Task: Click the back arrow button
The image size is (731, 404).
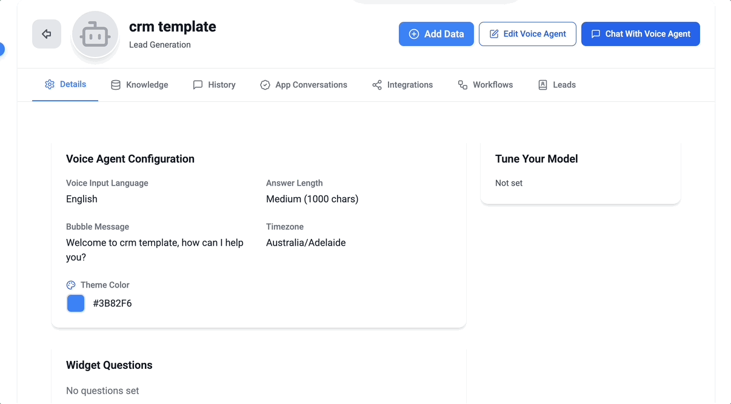Action: pos(47,34)
